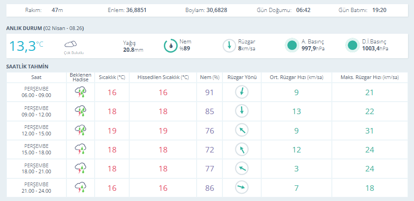The width and height of the screenshot is (414, 201).
Task: Click the Yağış 20.8mm precipitation value
Action: (x=133, y=49)
